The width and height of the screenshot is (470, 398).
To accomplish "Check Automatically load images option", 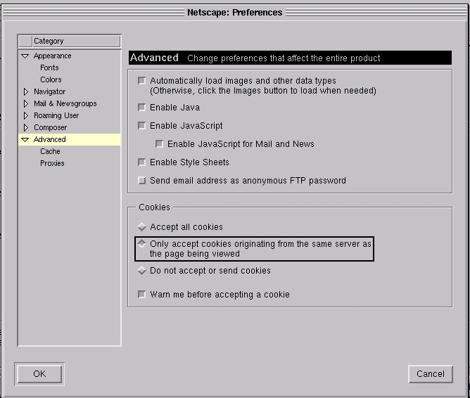I will click(x=142, y=81).
